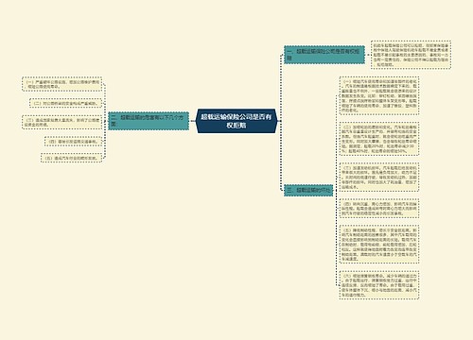This screenshot has height=340, width=473.
Task: Click dotted connector between branch 一 and its note
Action: pyautogui.click(x=368, y=55)
